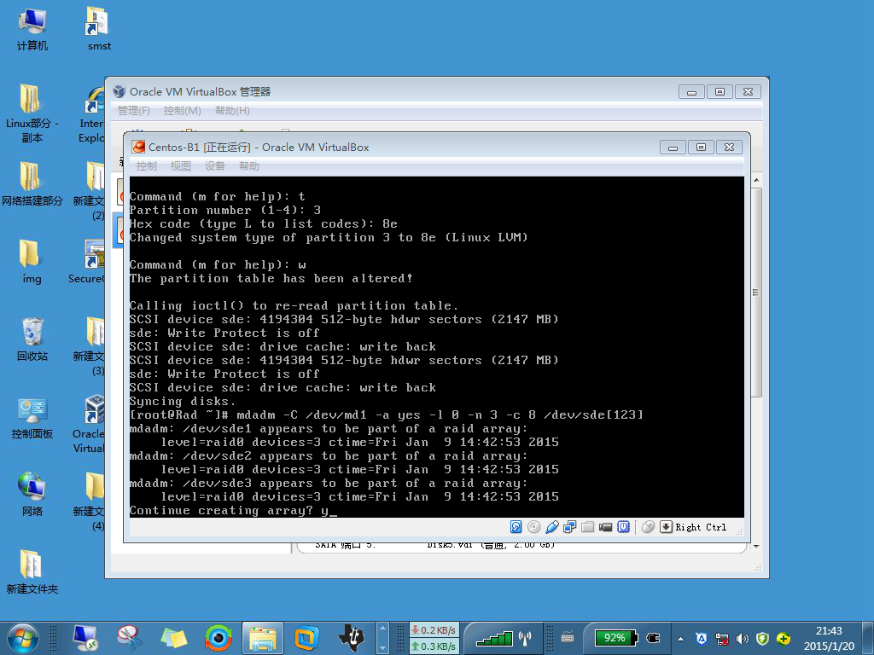Click the Show desktop button
Viewport: 874px width, 655px height.
(869, 638)
